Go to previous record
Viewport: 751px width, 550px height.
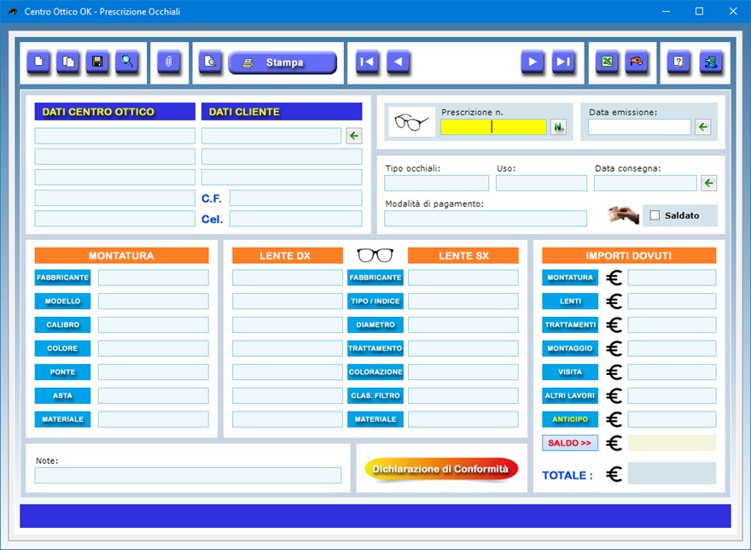pos(398,61)
